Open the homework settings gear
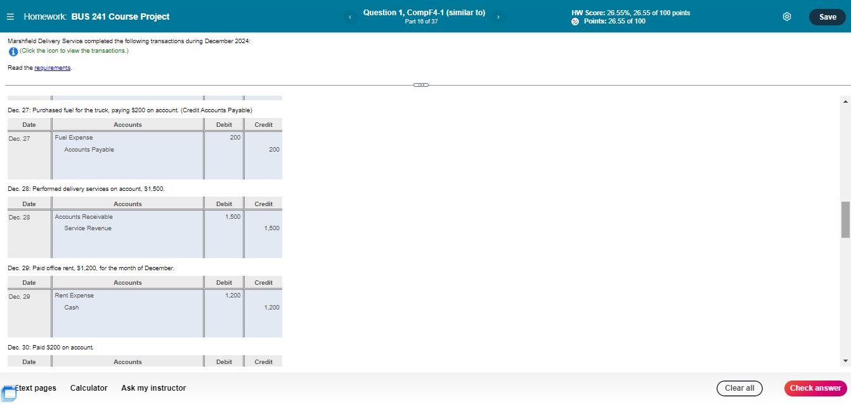851x404 pixels. click(787, 16)
